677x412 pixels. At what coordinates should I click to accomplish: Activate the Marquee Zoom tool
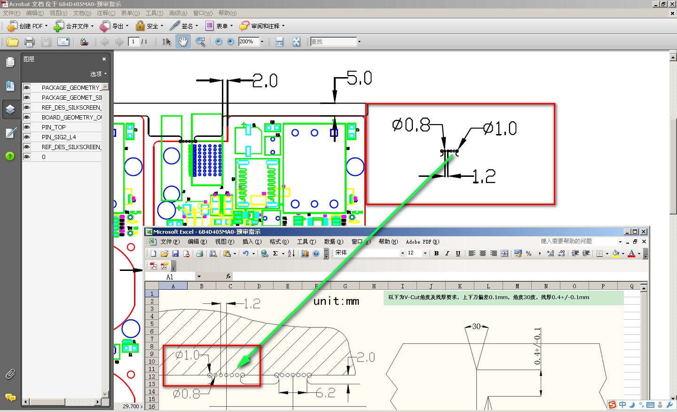click(200, 42)
